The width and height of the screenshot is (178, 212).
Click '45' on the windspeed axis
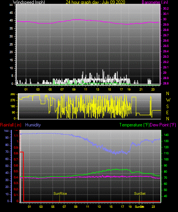click(11, 13)
